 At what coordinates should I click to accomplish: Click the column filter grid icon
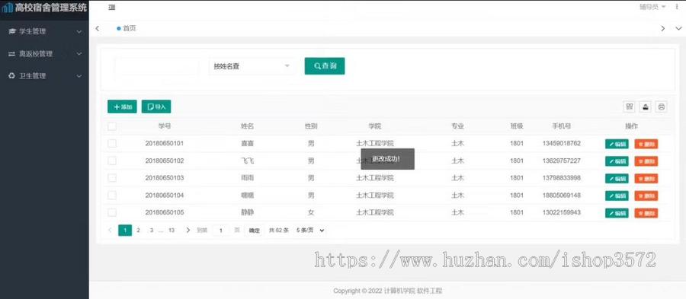[x=630, y=107]
